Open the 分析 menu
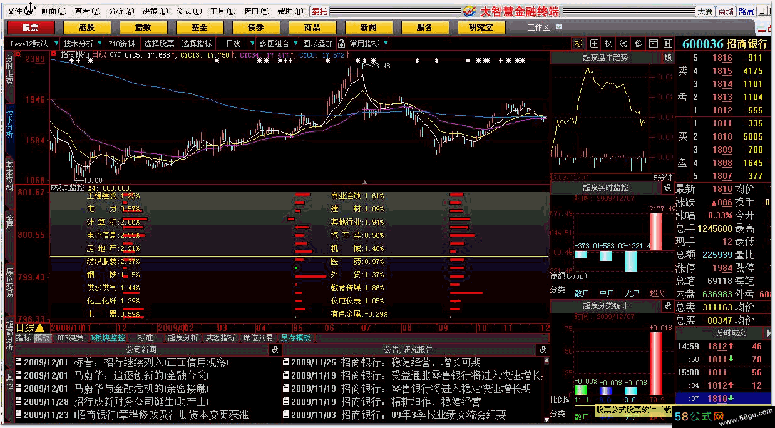The width and height of the screenshot is (775, 428). [x=120, y=11]
